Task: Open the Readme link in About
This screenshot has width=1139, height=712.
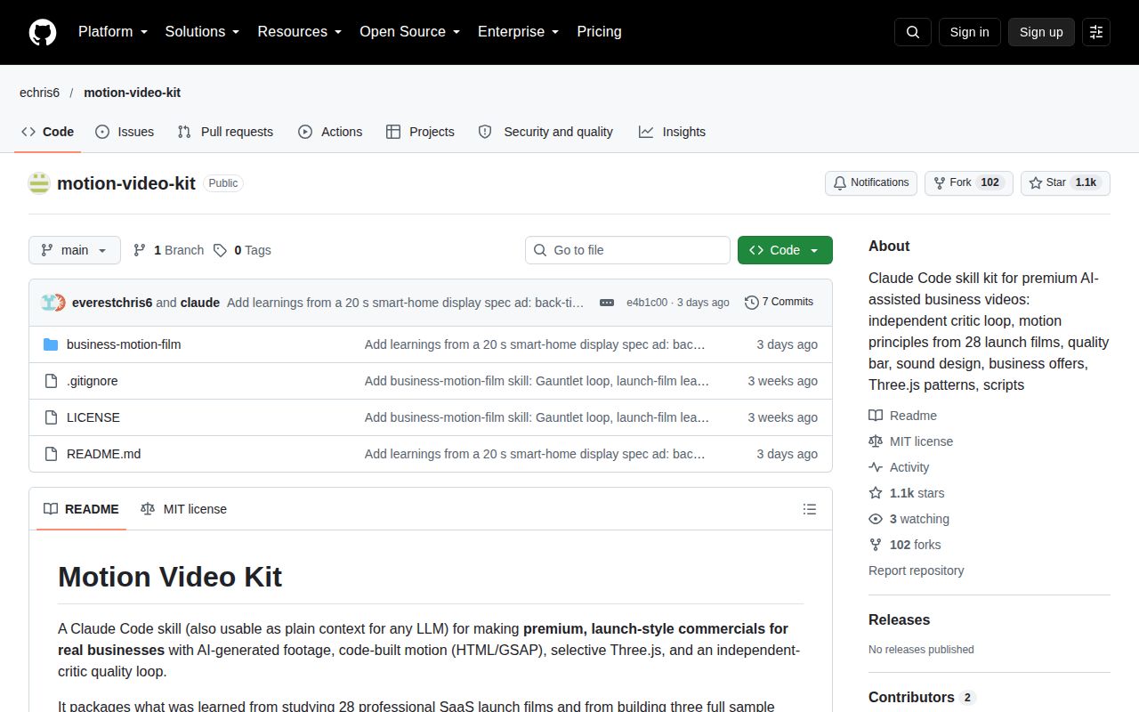Action: pos(902,416)
